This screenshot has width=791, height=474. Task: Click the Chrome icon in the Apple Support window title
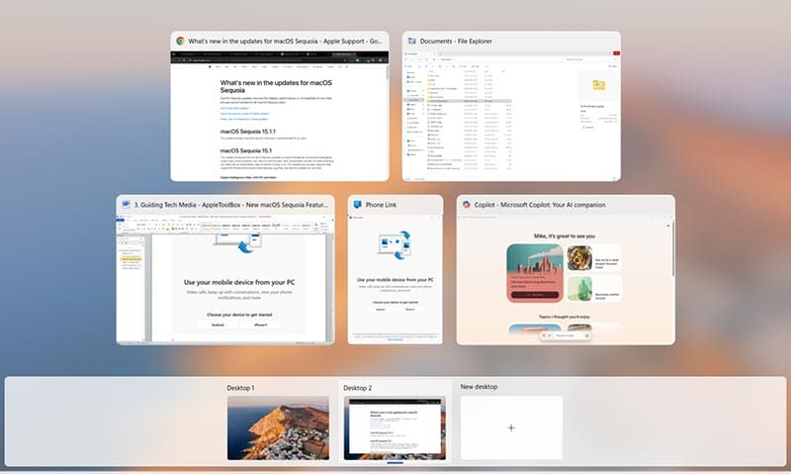(180, 41)
